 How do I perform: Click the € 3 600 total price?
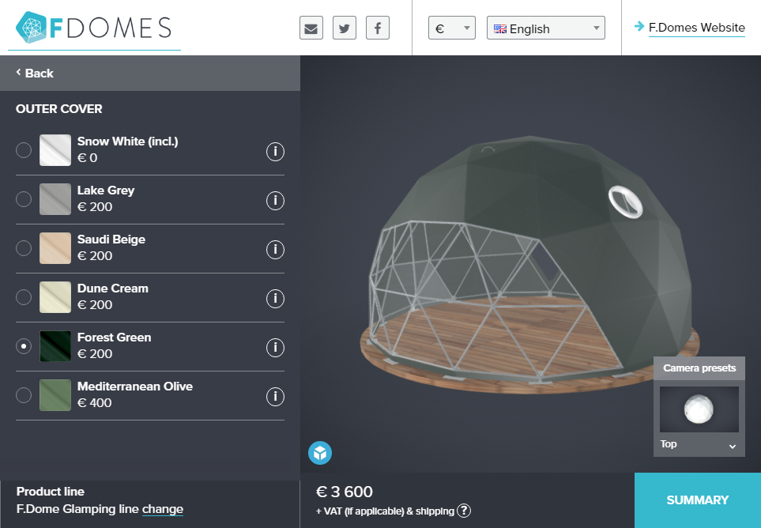coord(344,492)
